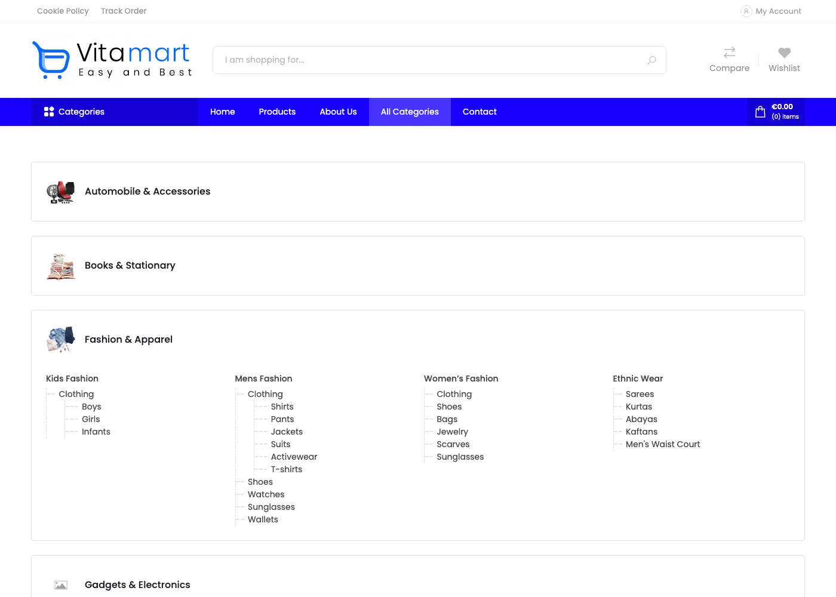Select Jackets under Mens Fashion

point(287,432)
